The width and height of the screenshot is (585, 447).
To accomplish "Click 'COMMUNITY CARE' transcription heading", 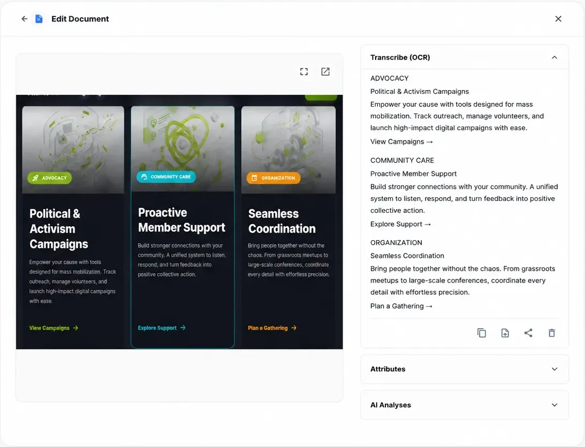I will (x=402, y=160).
